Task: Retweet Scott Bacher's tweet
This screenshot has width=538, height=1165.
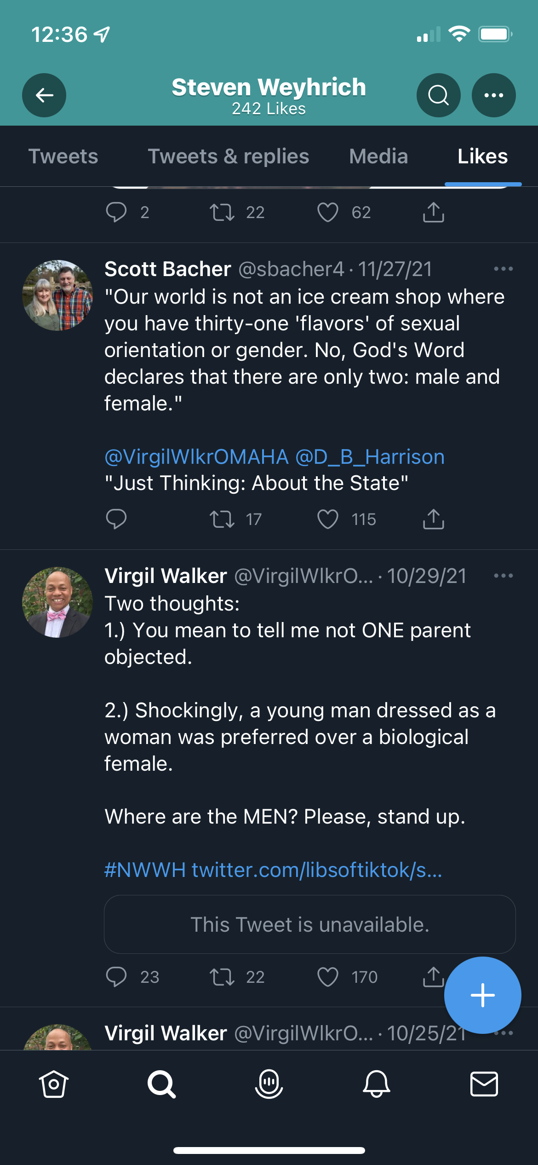Action: 222,519
